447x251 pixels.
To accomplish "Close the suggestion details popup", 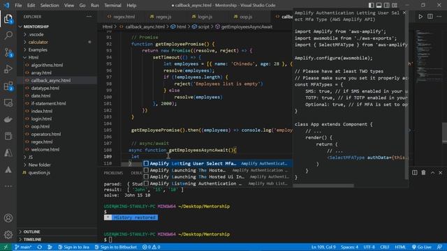I will [x=404, y=13].
